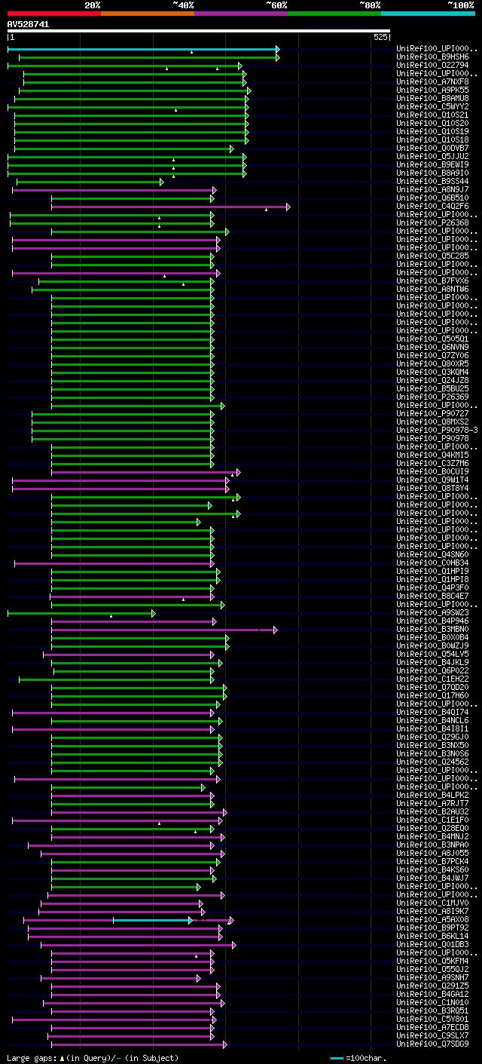
Task: Select hit label UniRef100_Q10S20
Action: click(432, 123)
